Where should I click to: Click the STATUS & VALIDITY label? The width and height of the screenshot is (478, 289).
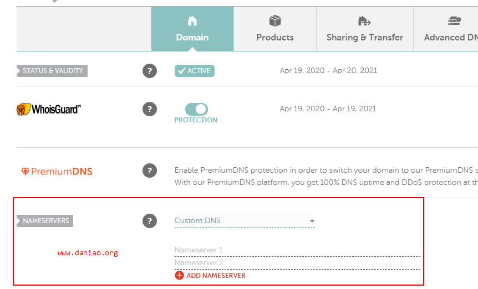(52, 70)
